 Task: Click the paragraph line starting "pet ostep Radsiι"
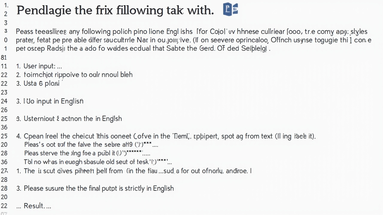[x=143, y=48]
